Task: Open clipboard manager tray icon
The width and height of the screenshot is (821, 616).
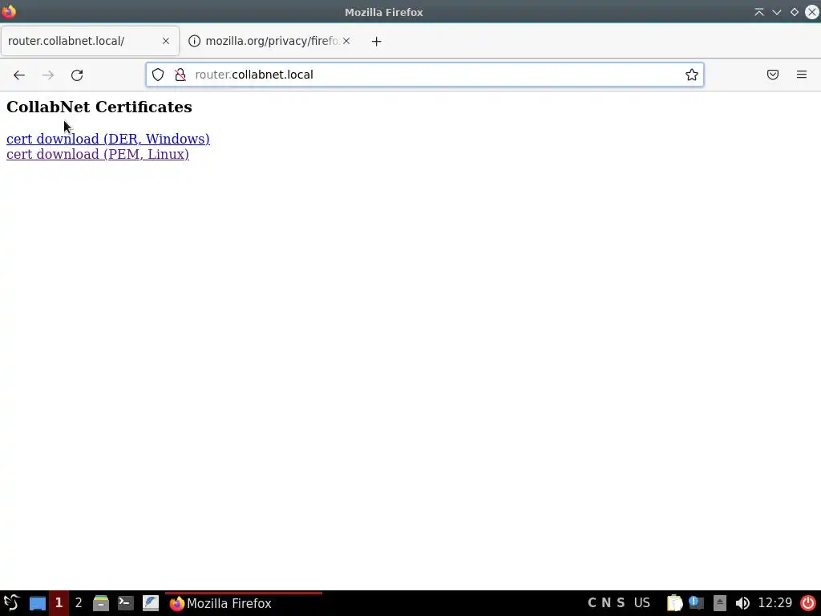Action: point(674,603)
